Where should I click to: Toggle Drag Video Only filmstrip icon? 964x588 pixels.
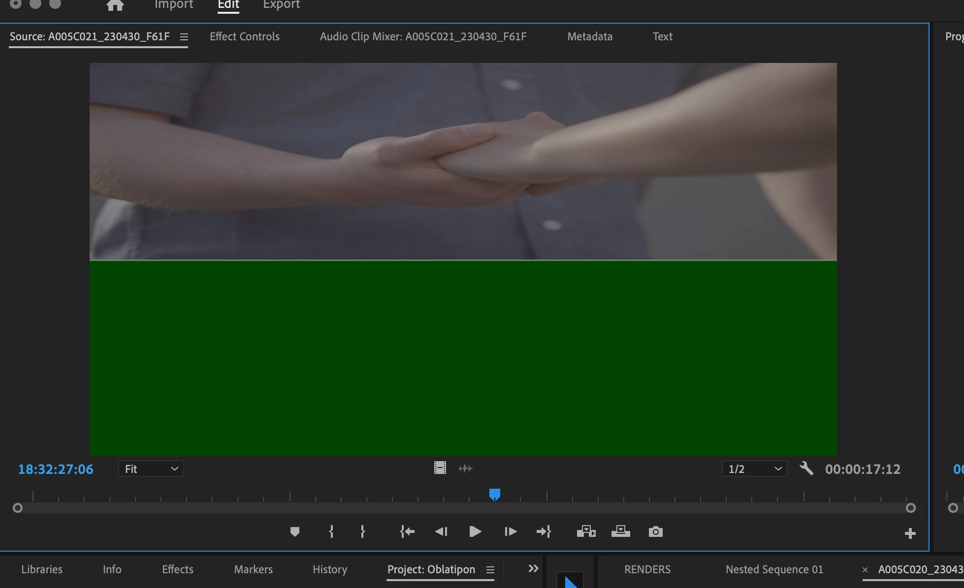click(x=440, y=468)
